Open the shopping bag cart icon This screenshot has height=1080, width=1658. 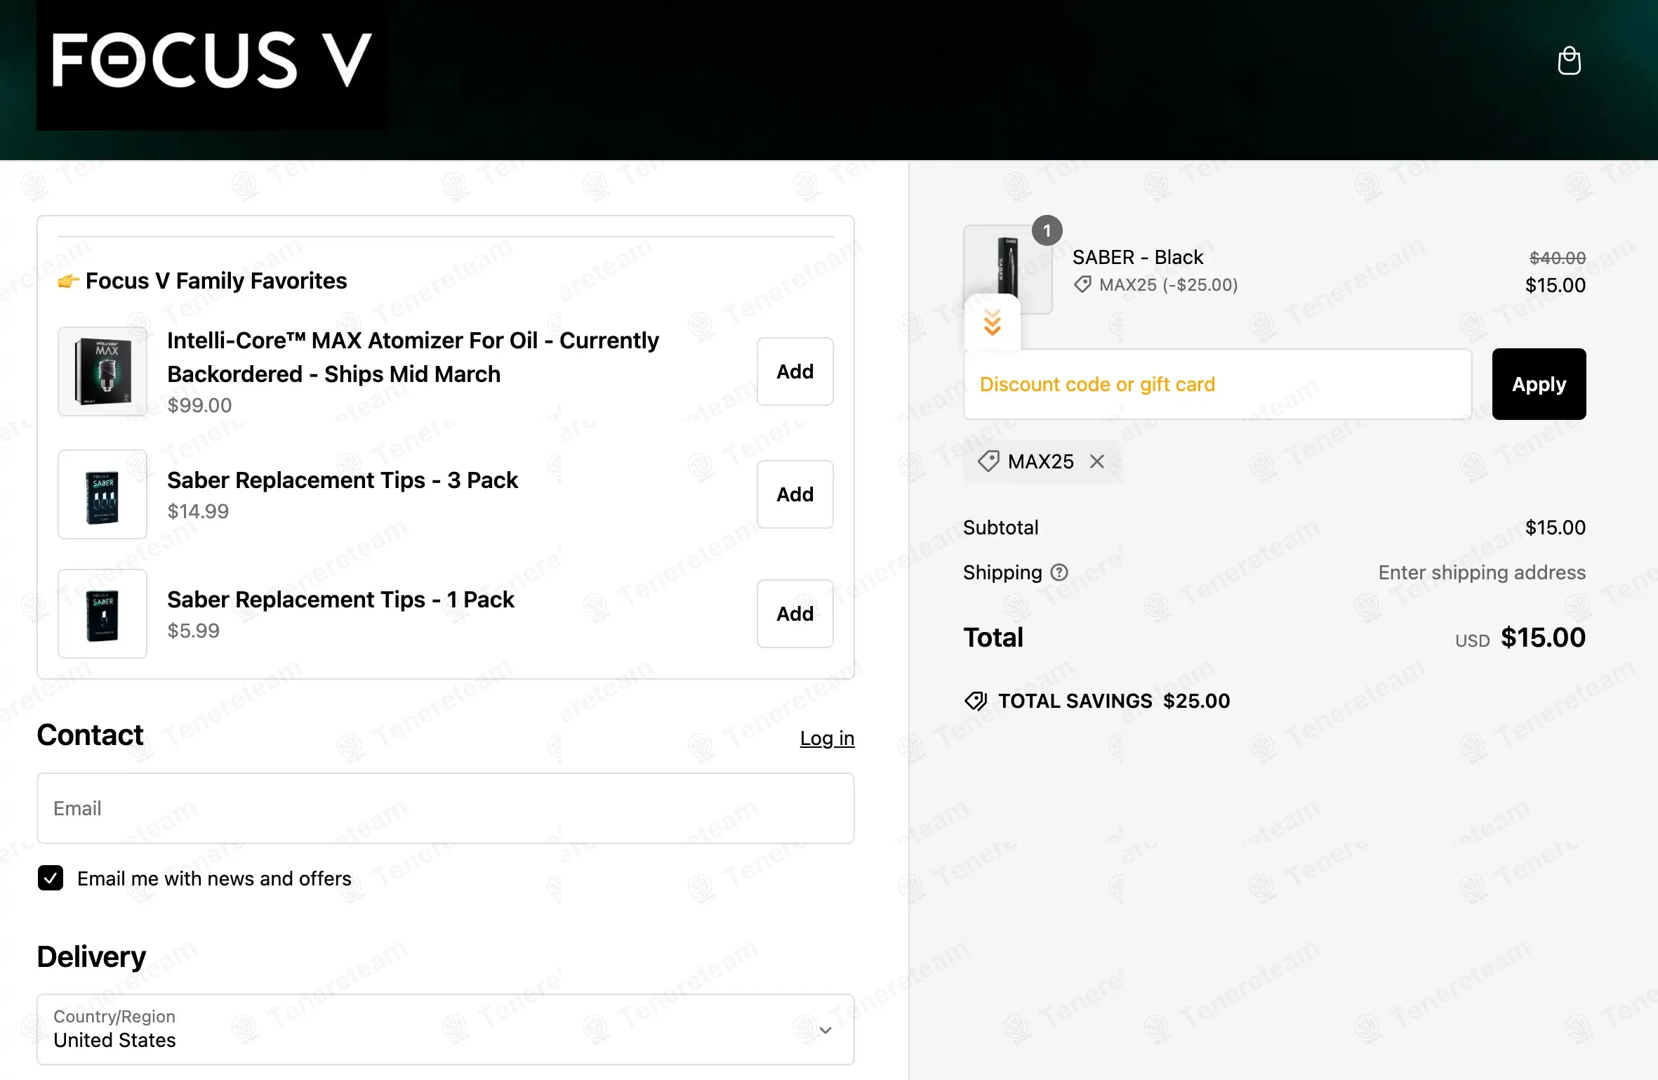[1569, 60]
